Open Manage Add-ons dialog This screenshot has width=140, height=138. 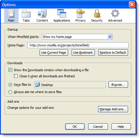click(x=113, y=109)
